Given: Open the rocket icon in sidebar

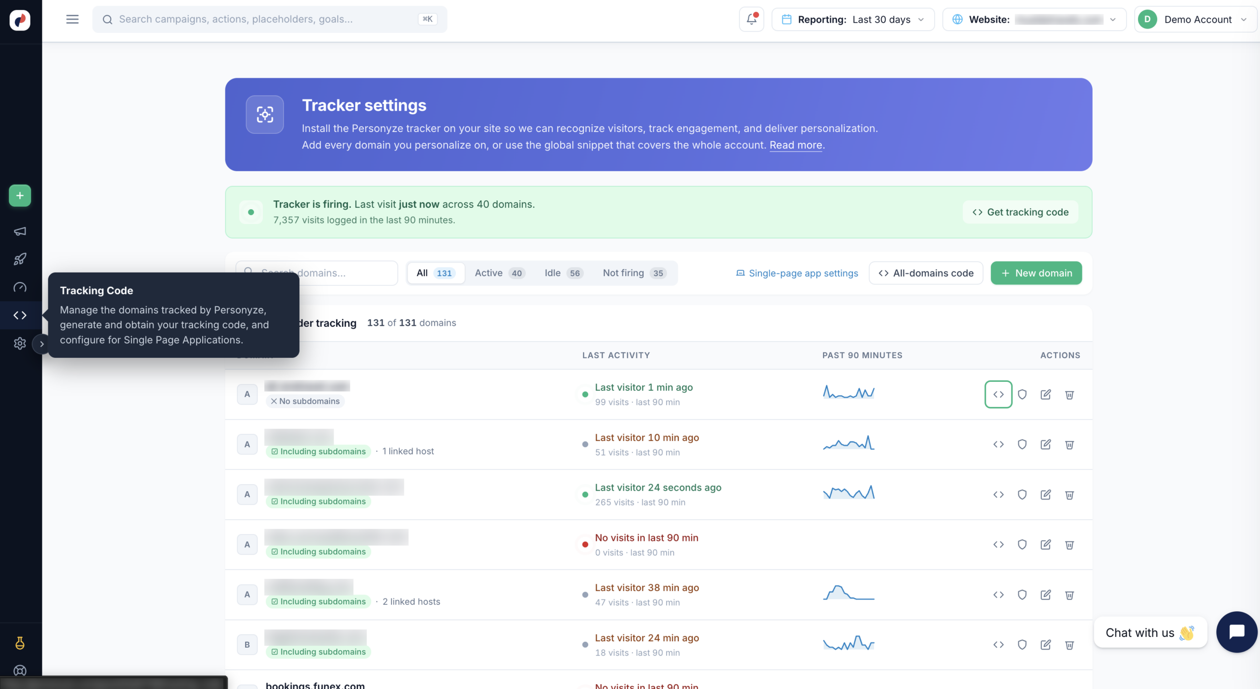Looking at the screenshot, I should [20, 259].
